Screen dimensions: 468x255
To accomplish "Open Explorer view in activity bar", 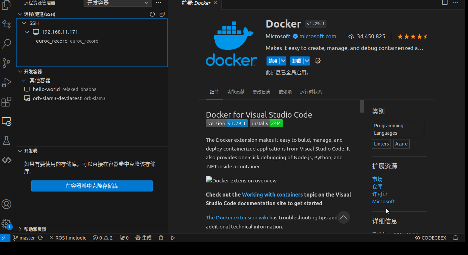I will [x=6, y=5].
